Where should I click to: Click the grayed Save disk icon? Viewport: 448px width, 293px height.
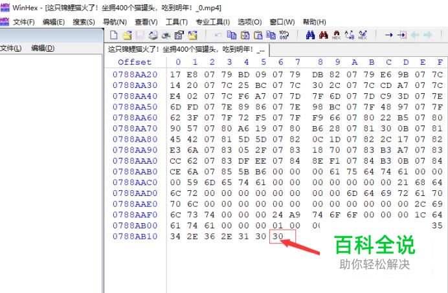[x=140, y=35]
